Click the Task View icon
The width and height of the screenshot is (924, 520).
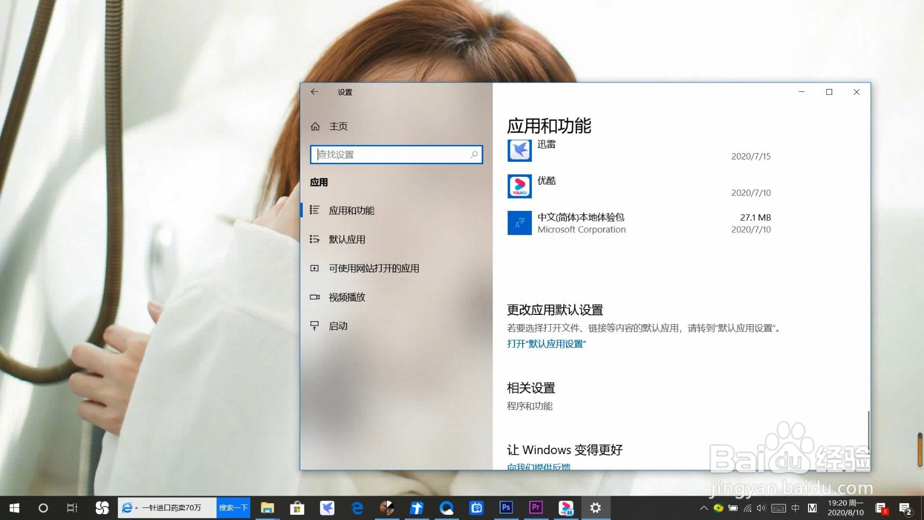click(x=71, y=507)
